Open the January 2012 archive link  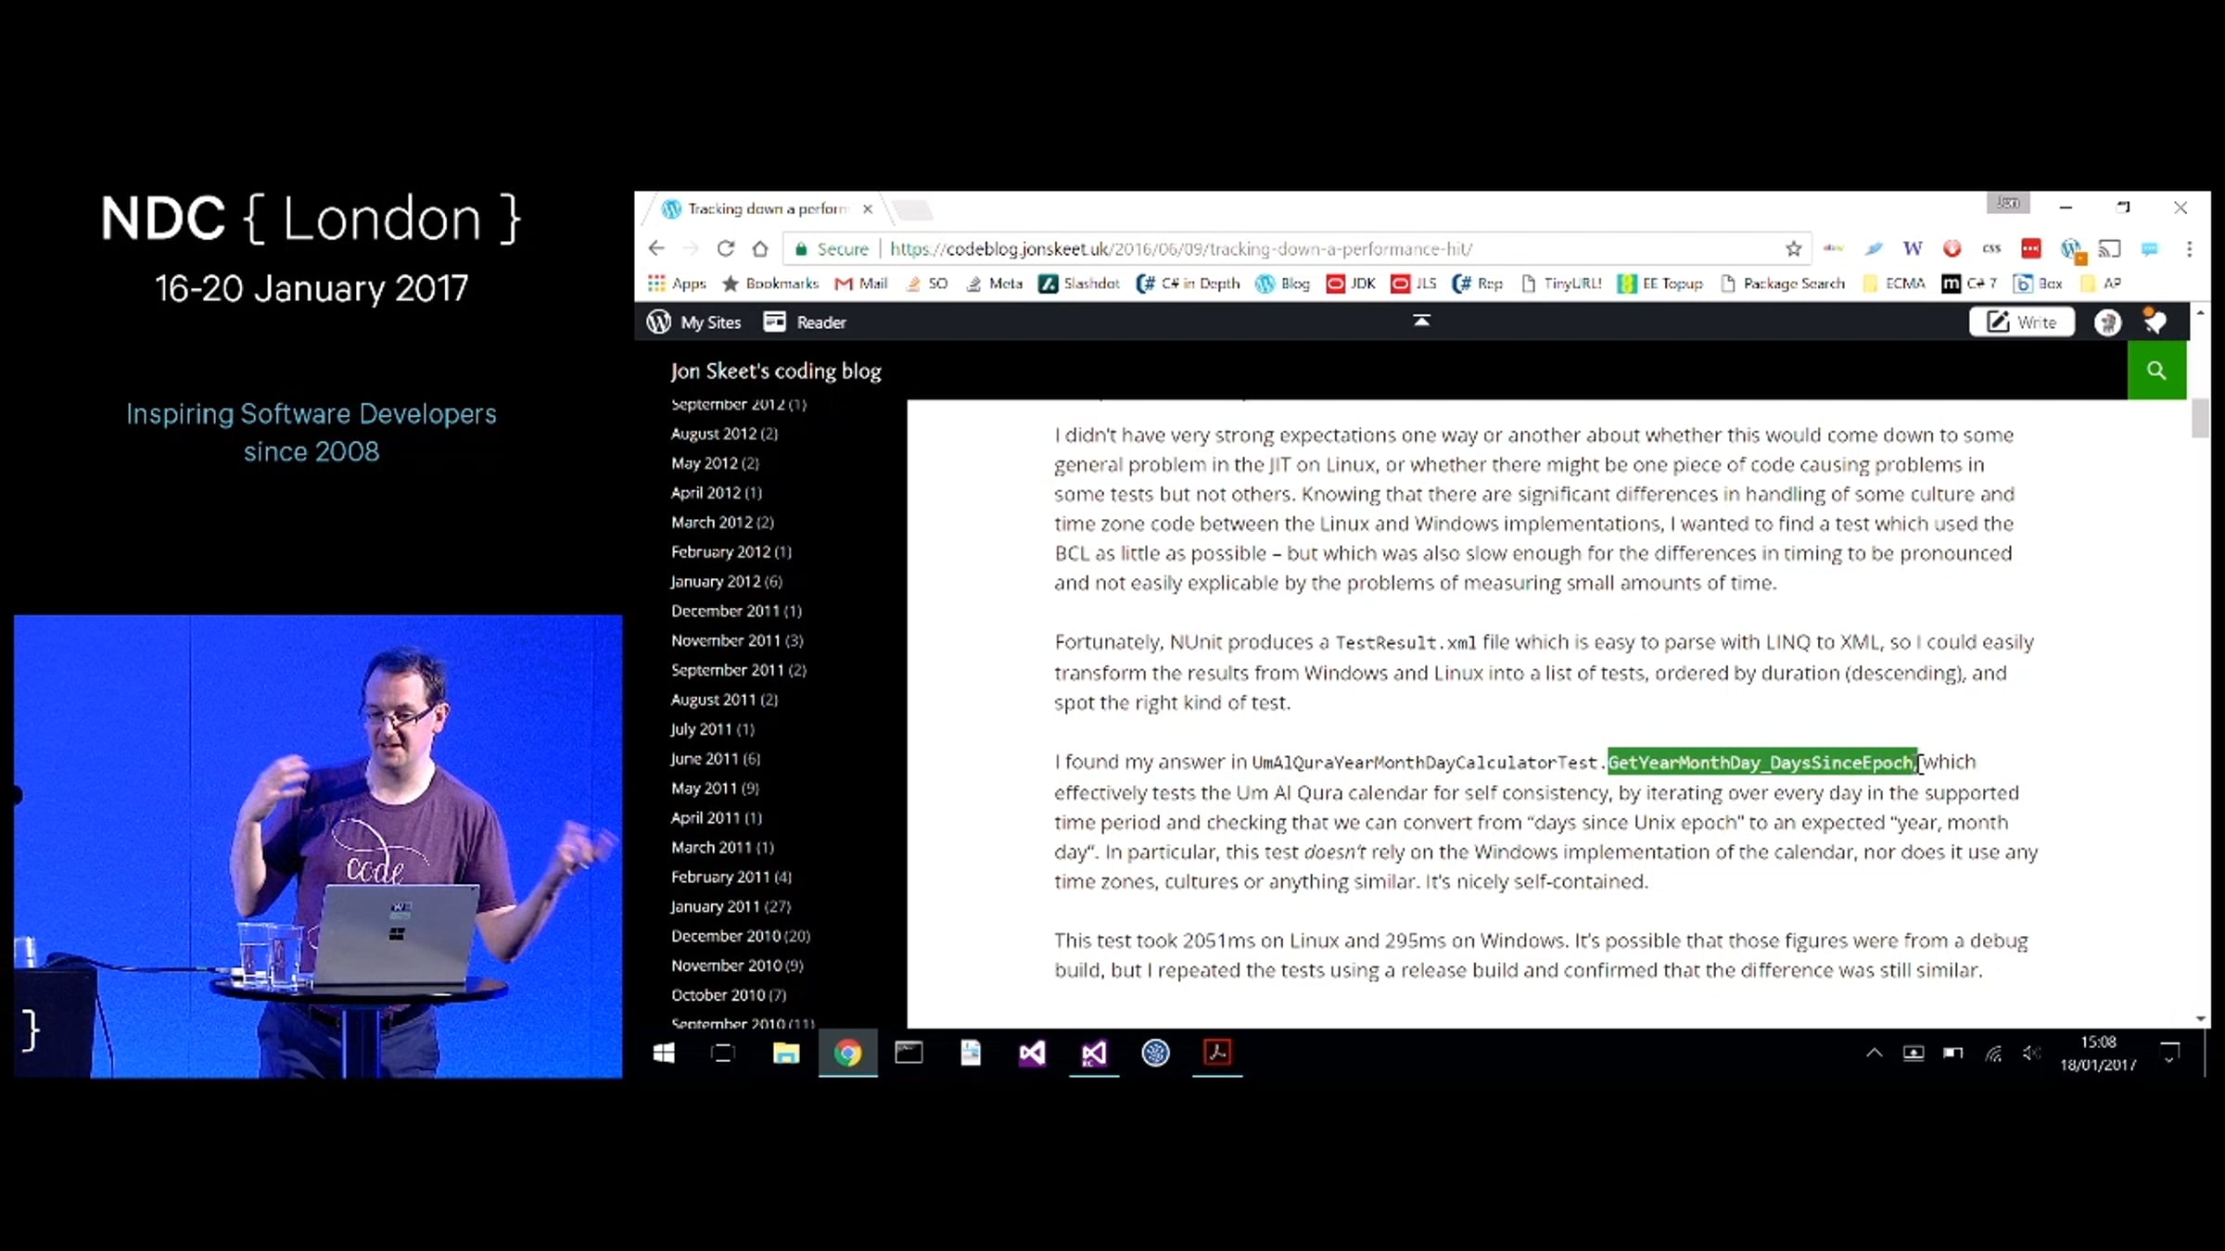(x=726, y=582)
